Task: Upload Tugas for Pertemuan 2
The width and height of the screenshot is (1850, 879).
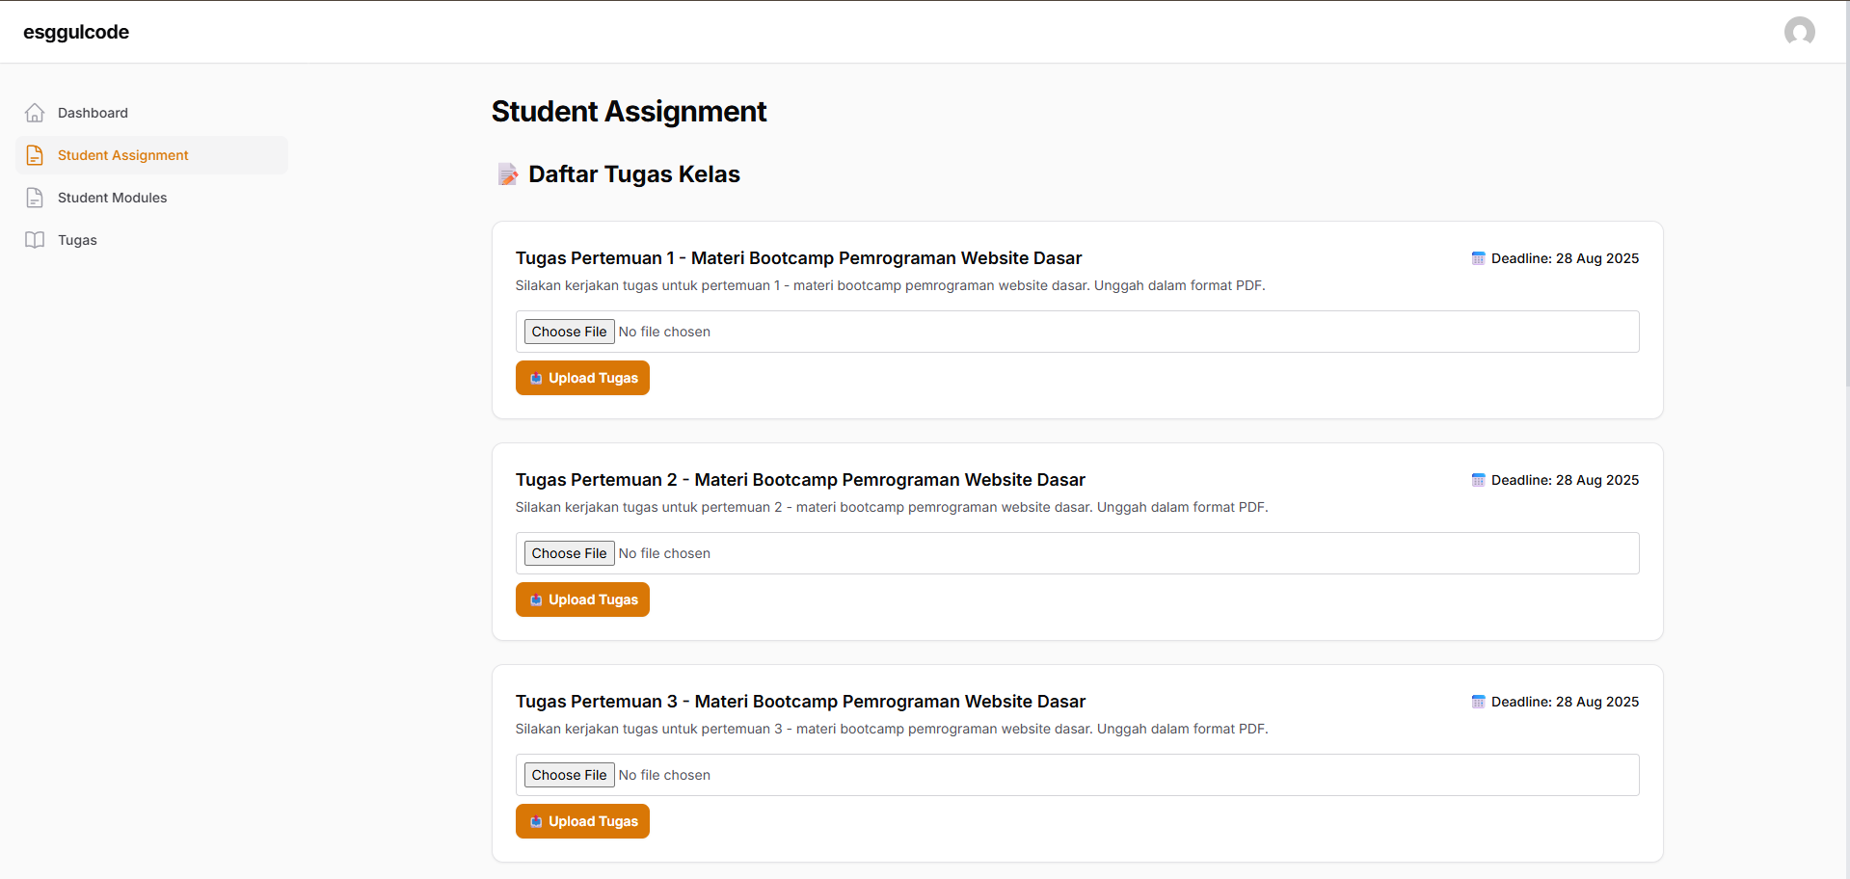Action: pyautogui.click(x=582, y=599)
